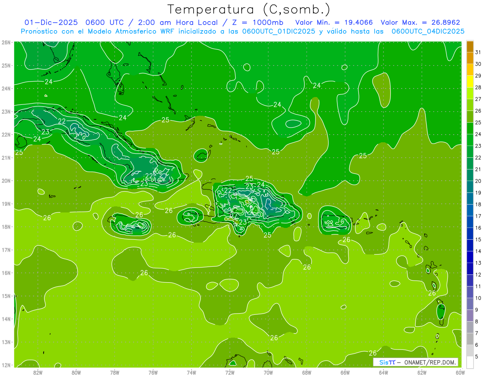Viewport: 489px width, 378px height.
Task: Click the longitude label "66W"
Action: [345, 372]
